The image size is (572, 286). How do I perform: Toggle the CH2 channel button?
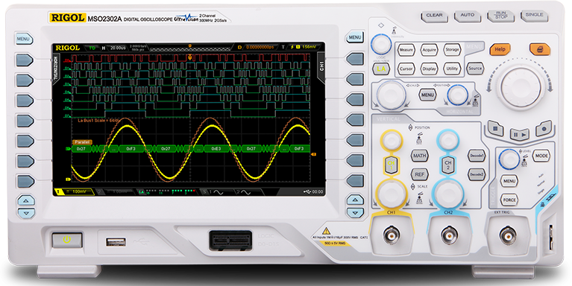click(x=448, y=165)
